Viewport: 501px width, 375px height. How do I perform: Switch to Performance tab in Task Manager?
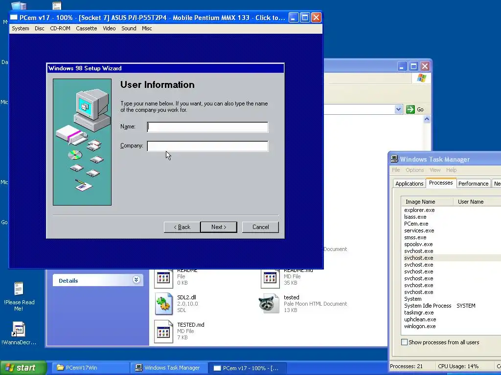[x=473, y=184]
